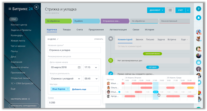Open the 00:45 duration dropdown

click(x=96, y=79)
